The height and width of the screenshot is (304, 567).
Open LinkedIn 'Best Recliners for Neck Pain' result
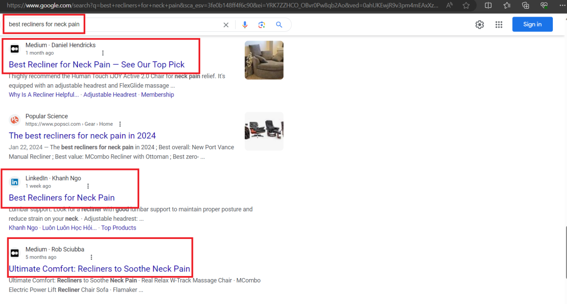[x=62, y=198]
